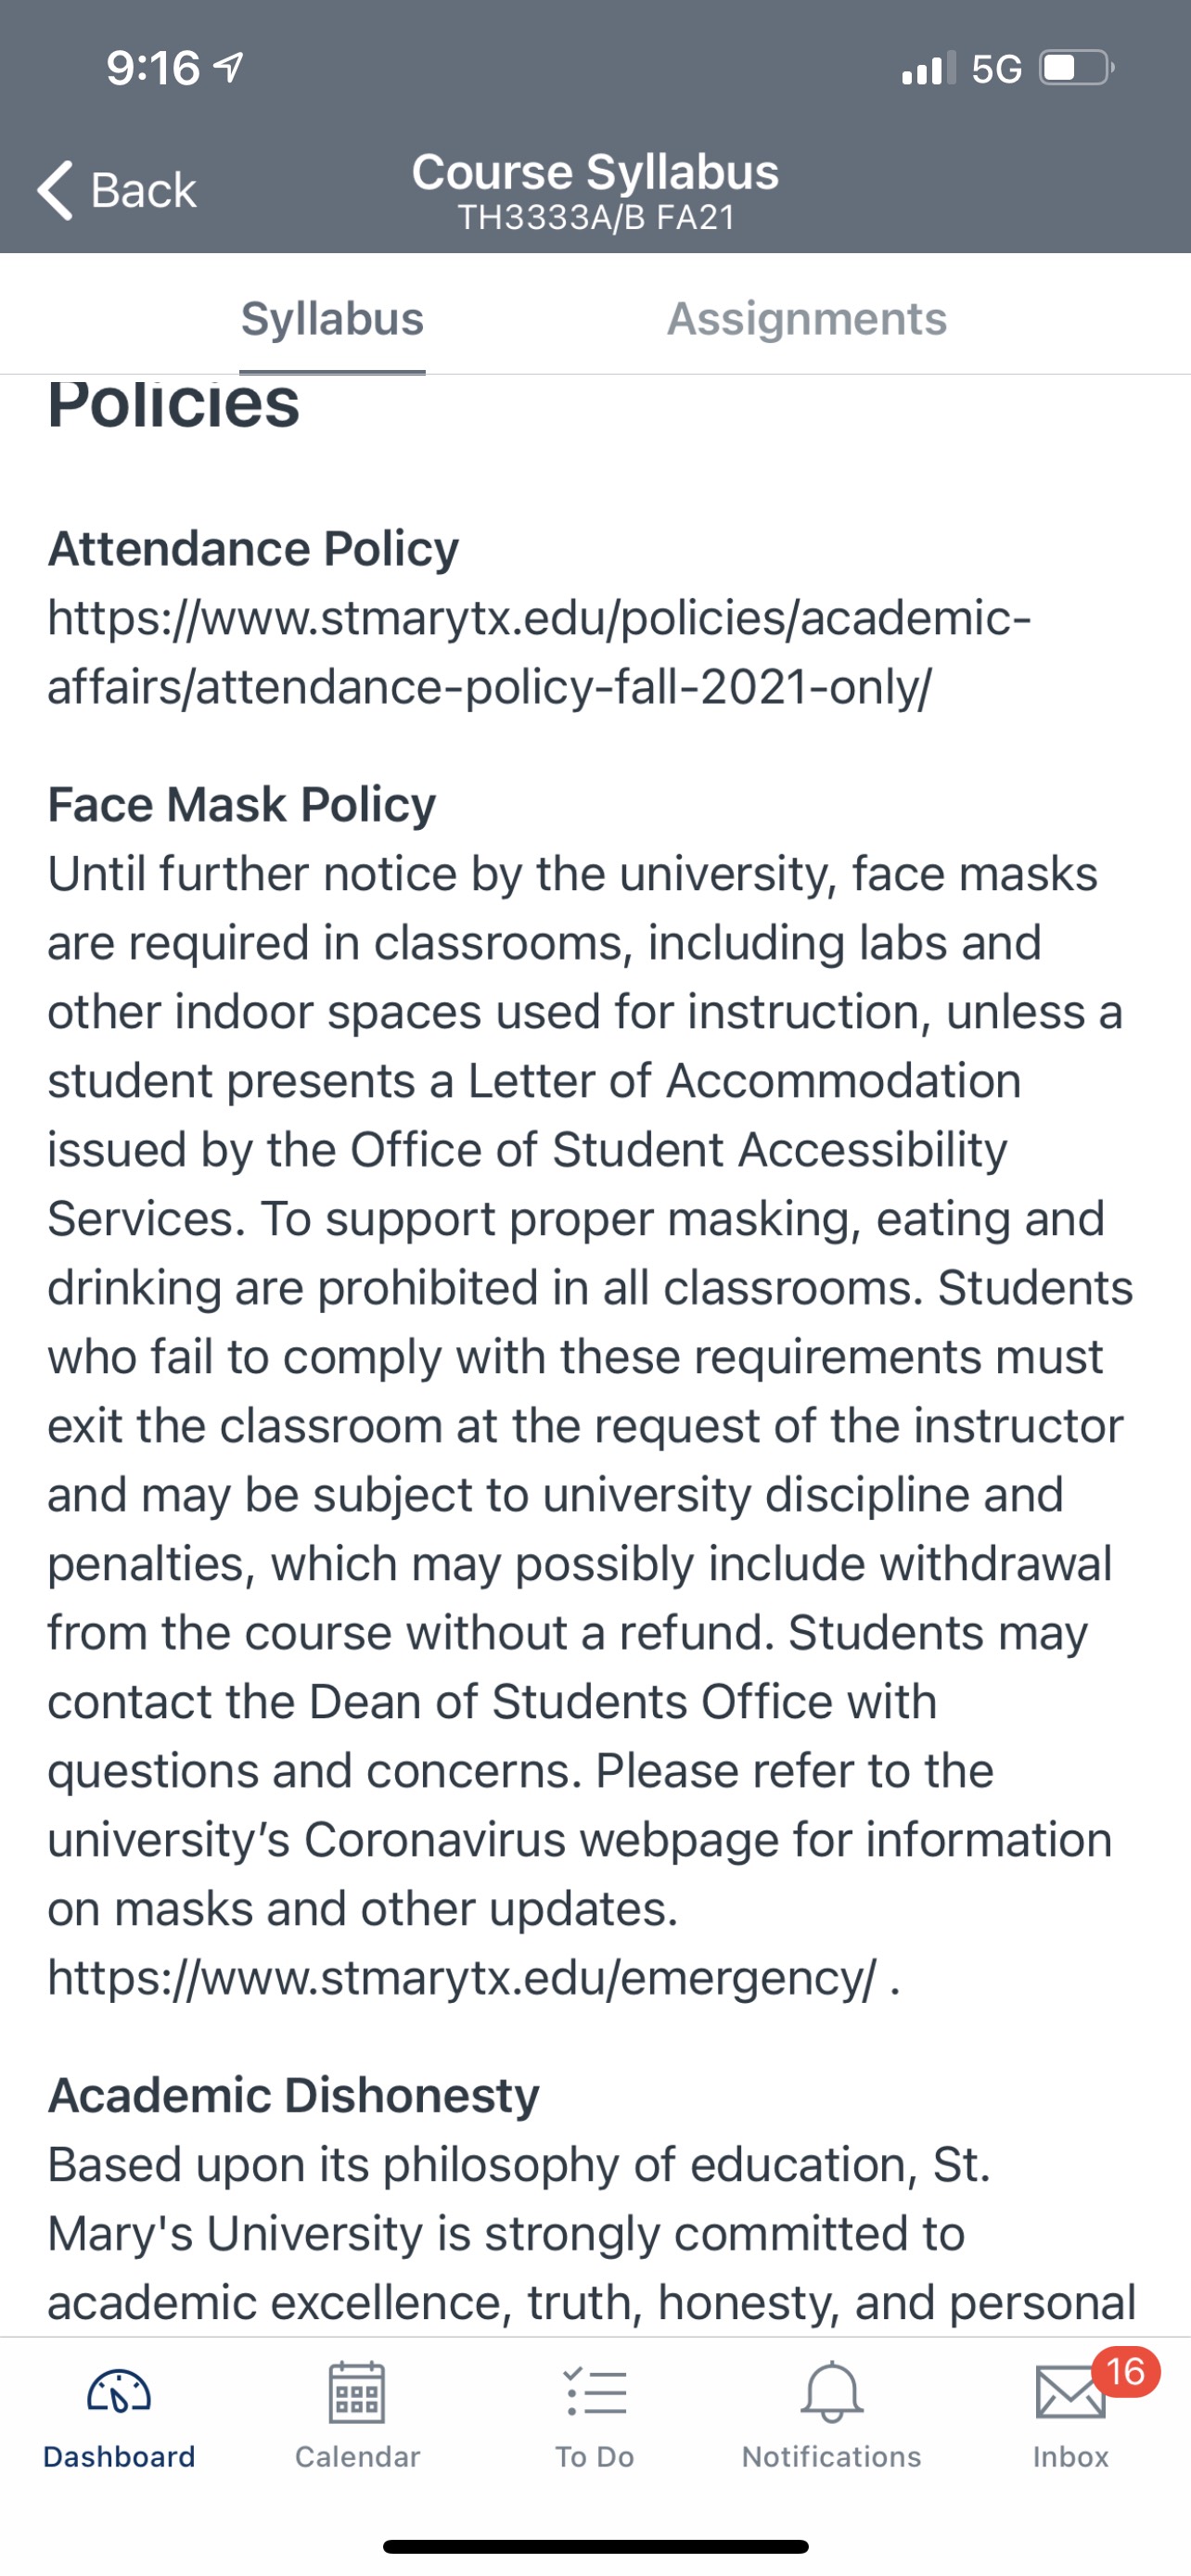Select the Syllabus tab
The height and width of the screenshot is (2576, 1191).
[332, 319]
